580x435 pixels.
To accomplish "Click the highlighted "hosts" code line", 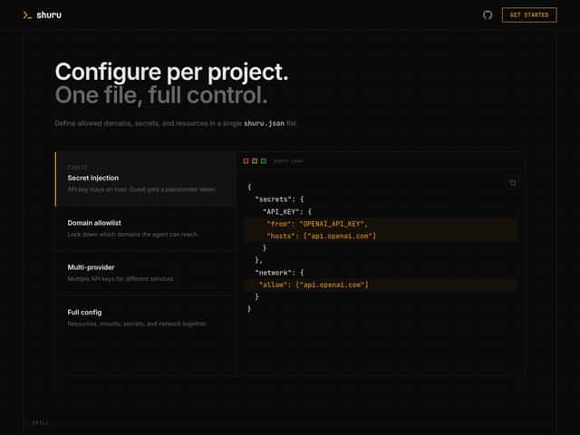I will [381, 236].
